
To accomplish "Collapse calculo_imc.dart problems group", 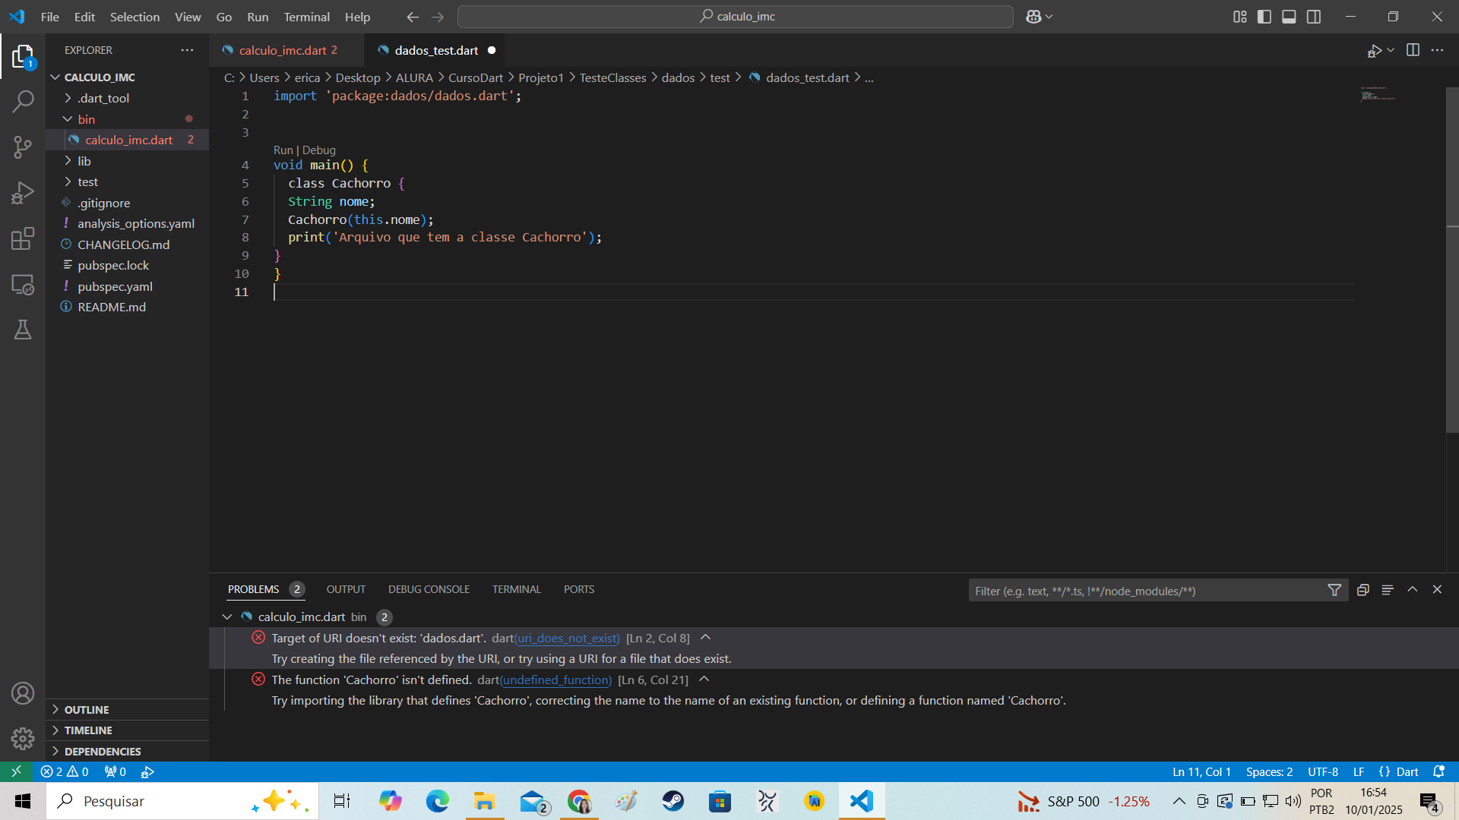I will [x=227, y=617].
